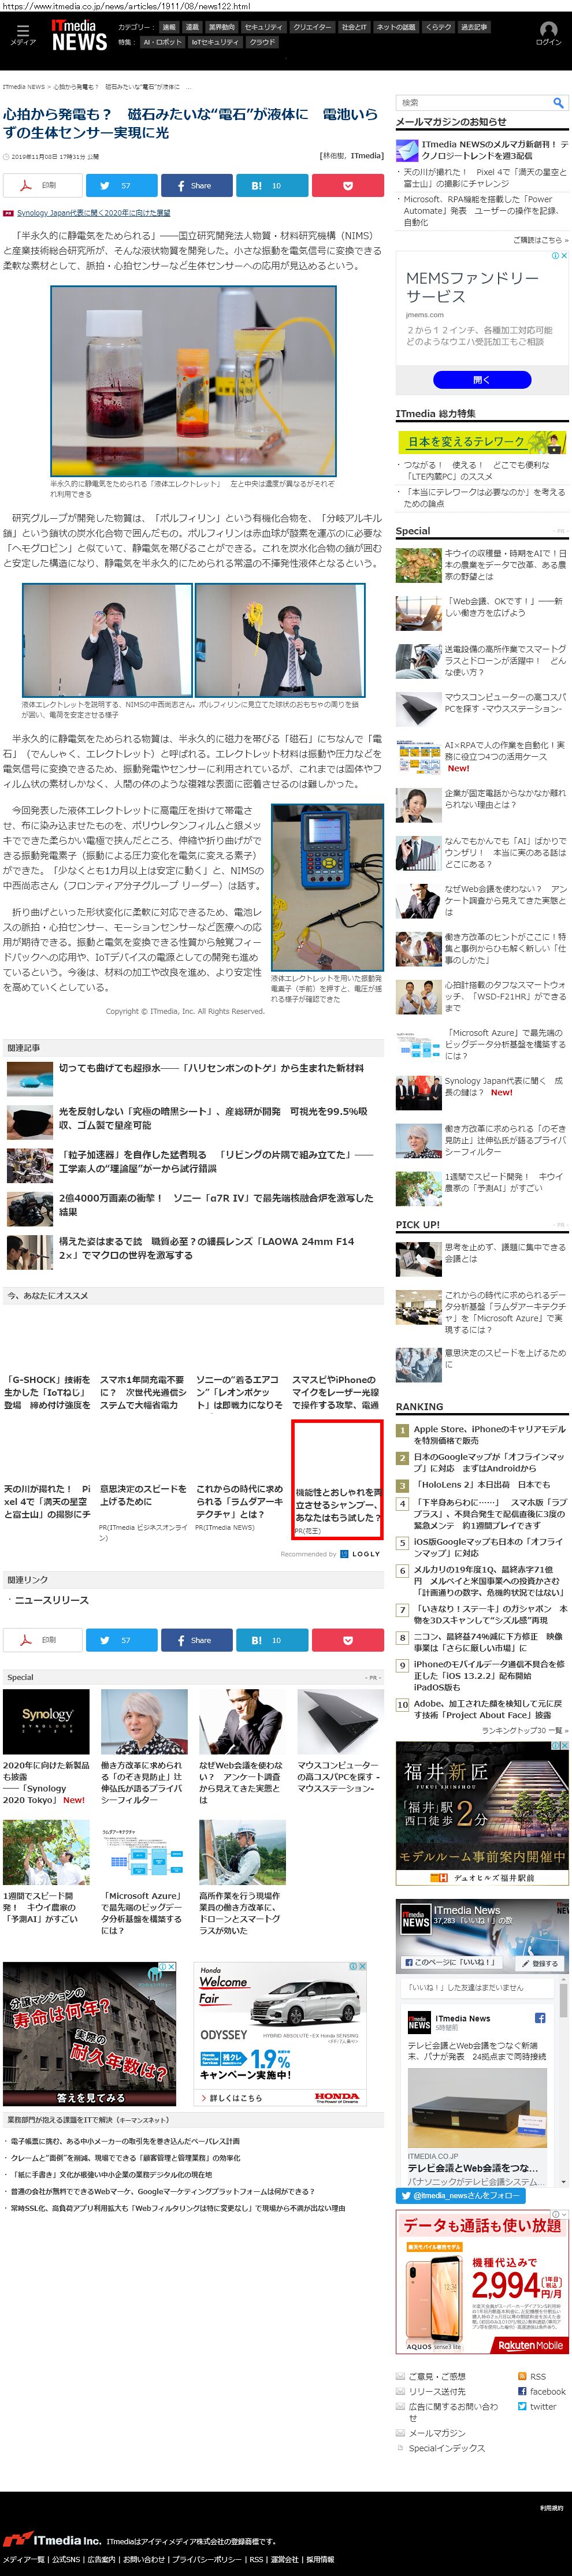Expand ランキングトップ30 full ranking list

tap(525, 1730)
